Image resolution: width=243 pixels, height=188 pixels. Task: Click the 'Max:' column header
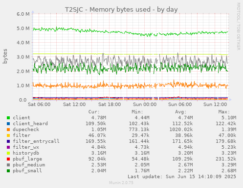[x=224, y=112]
